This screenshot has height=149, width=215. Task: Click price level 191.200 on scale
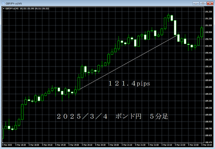[209, 19]
